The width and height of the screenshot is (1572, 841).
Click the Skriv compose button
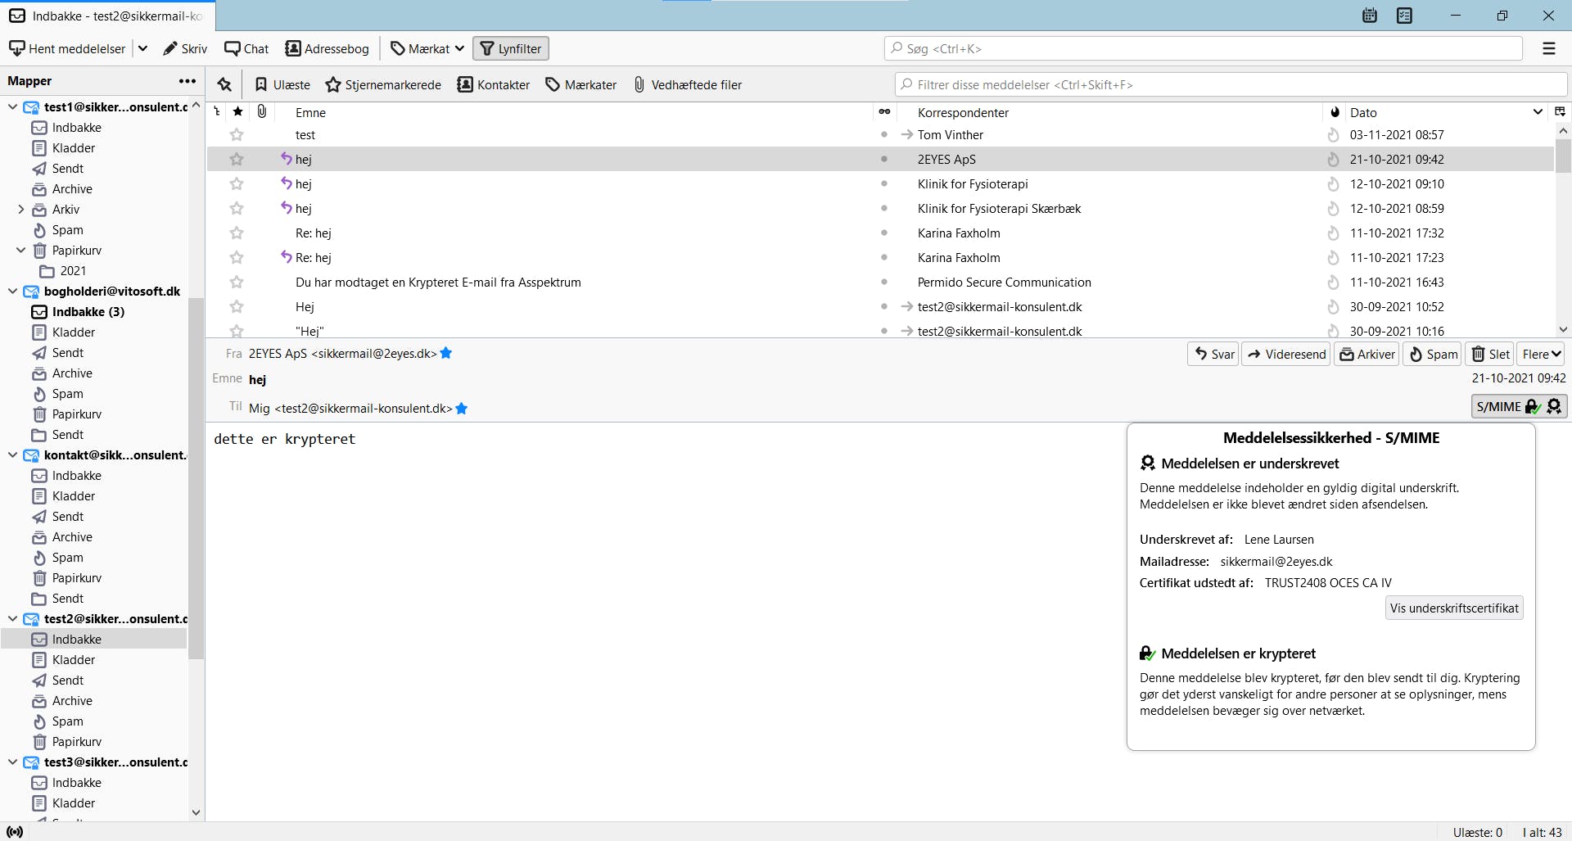pyautogui.click(x=185, y=48)
